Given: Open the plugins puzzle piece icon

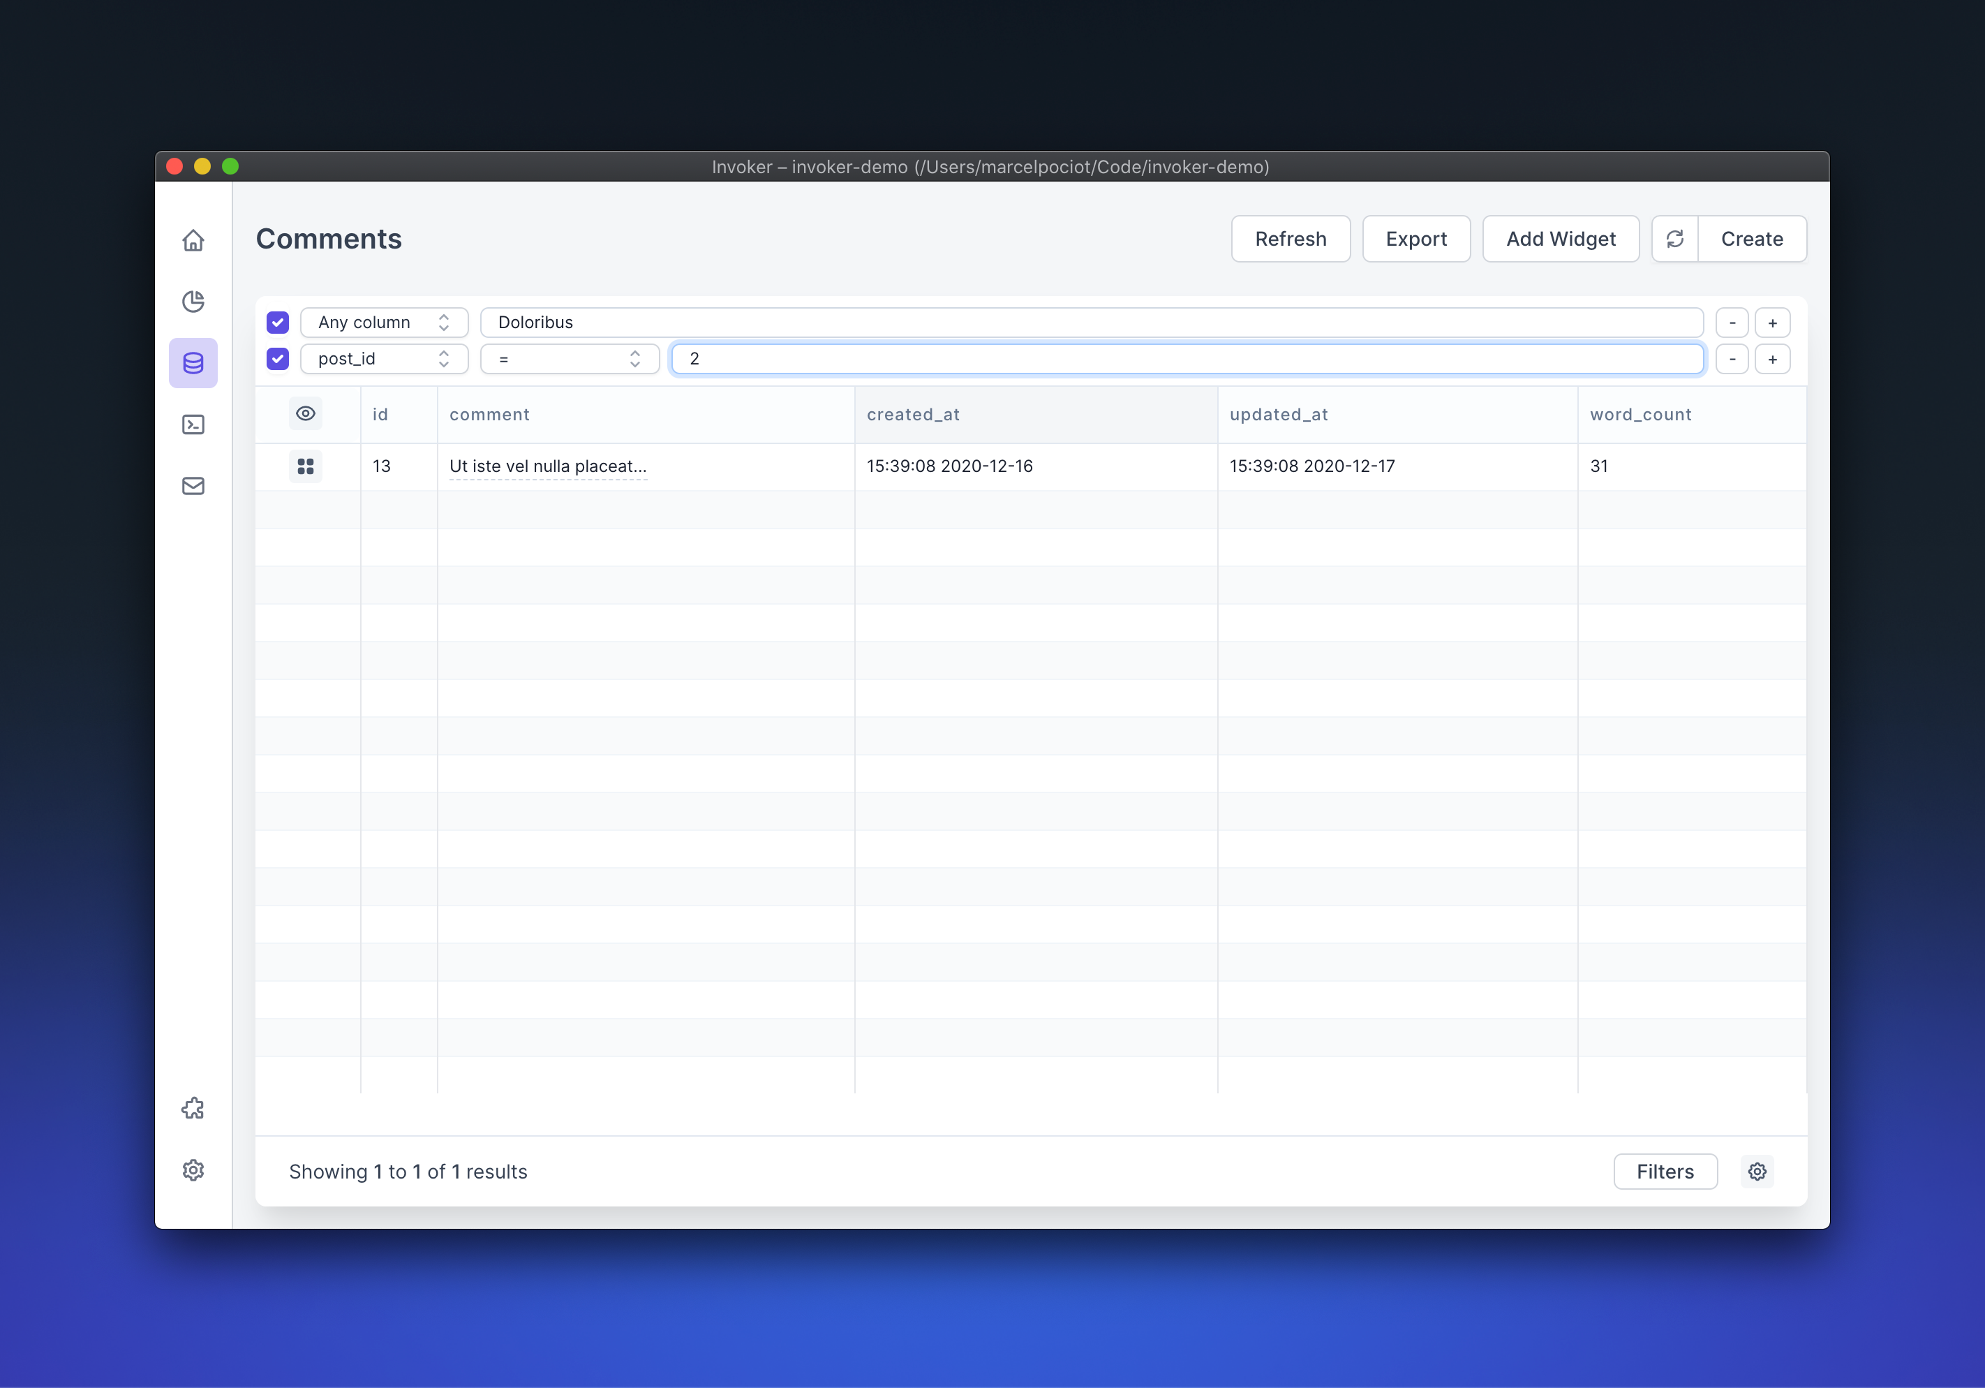Looking at the screenshot, I should coord(193,1109).
